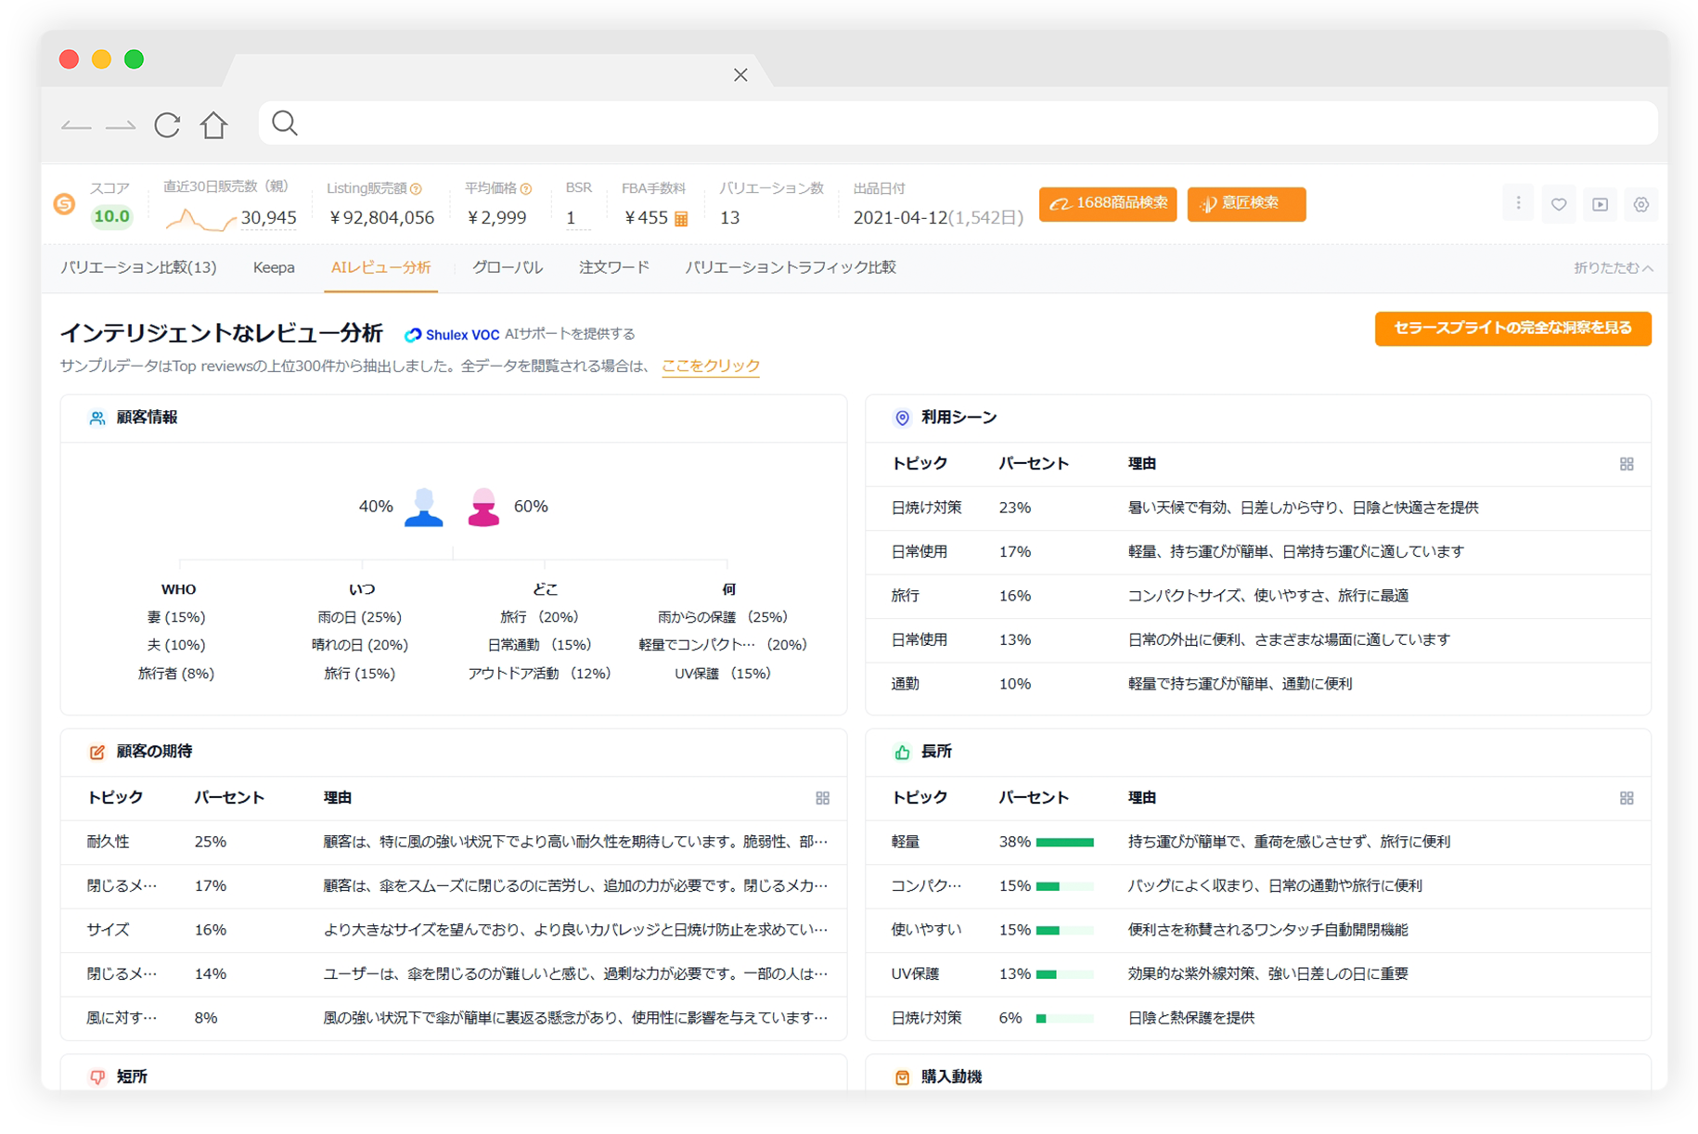Click the help icon beside Listing販売額
Viewport: 1698px width, 1134px height.
pyautogui.click(x=416, y=189)
